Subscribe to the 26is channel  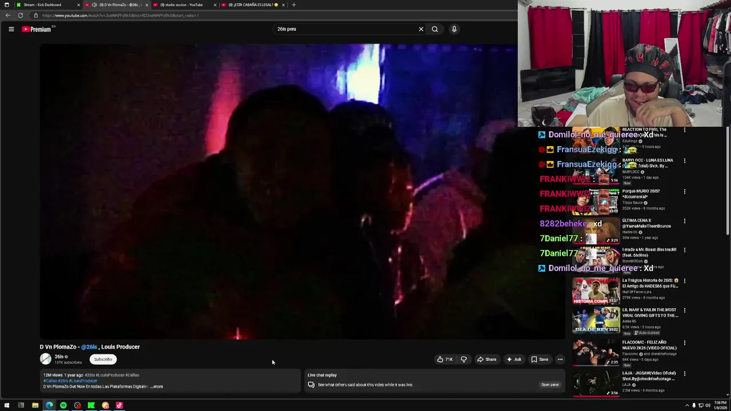103,360
